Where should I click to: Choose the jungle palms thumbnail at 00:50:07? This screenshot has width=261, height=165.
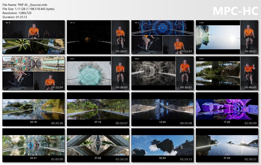98,109
